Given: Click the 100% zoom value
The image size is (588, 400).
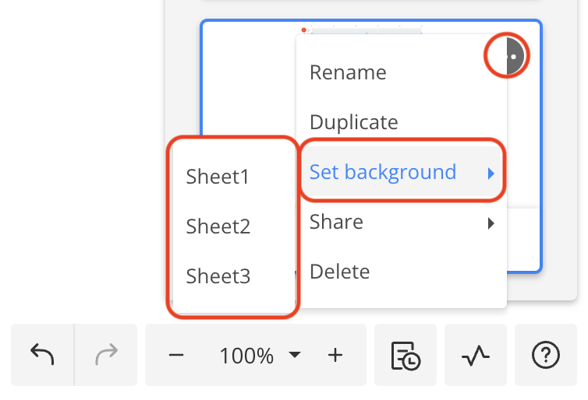Looking at the screenshot, I should tap(246, 356).
